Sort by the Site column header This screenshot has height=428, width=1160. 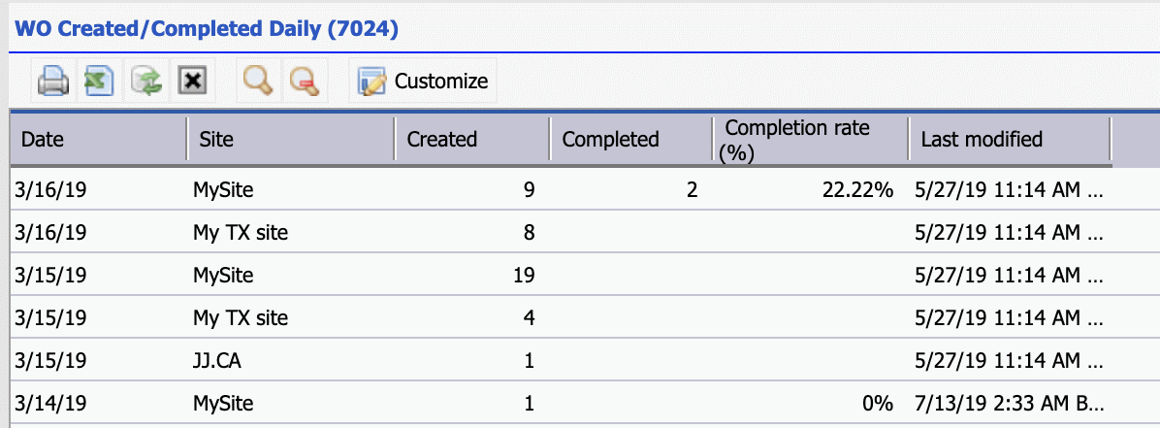216,140
